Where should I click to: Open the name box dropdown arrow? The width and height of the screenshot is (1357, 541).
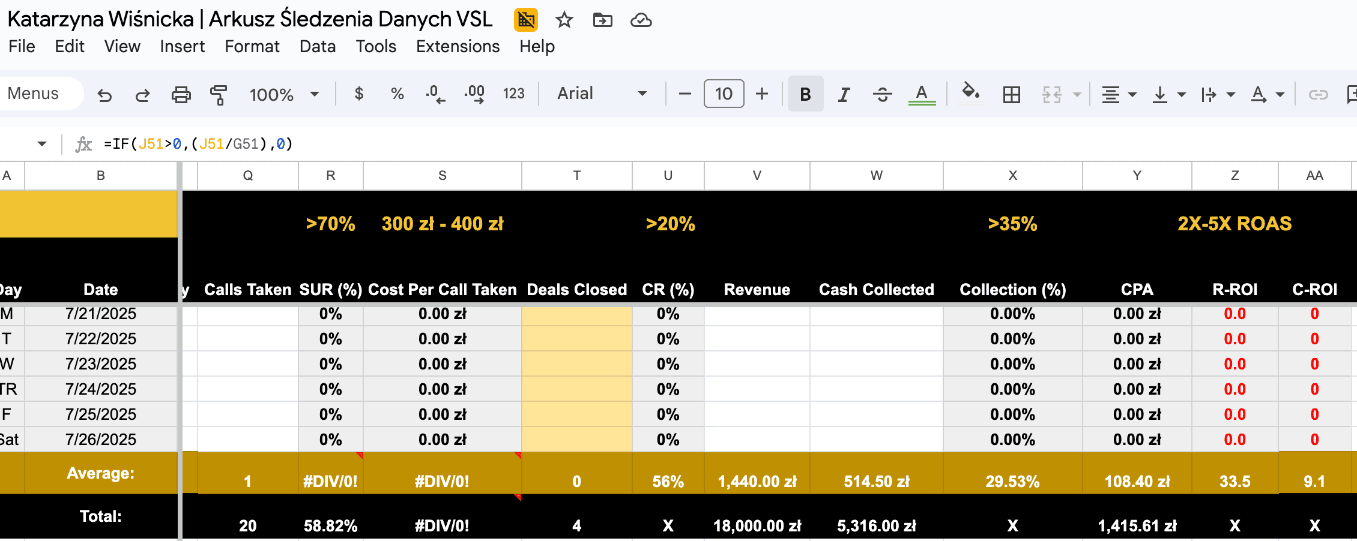coord(41,144)
